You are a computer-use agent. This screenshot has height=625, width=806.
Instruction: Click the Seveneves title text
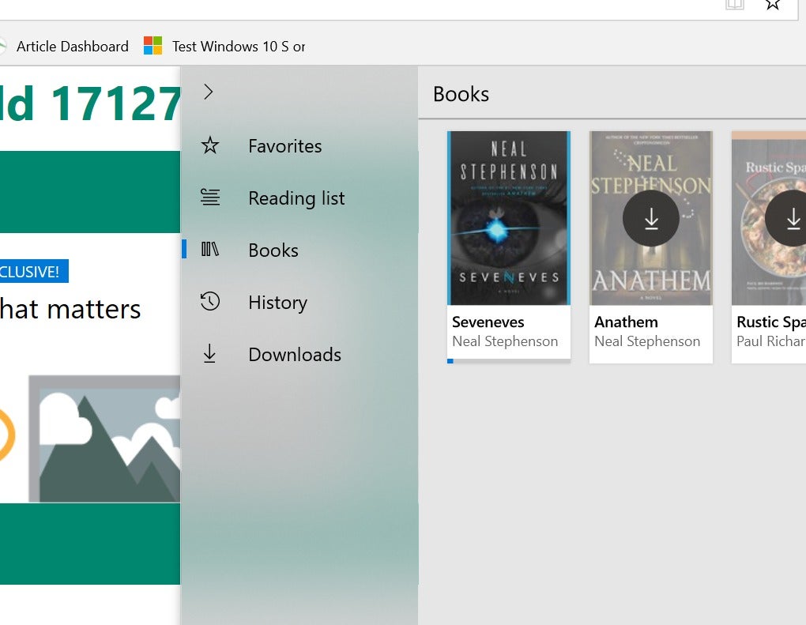coord(488,322)
